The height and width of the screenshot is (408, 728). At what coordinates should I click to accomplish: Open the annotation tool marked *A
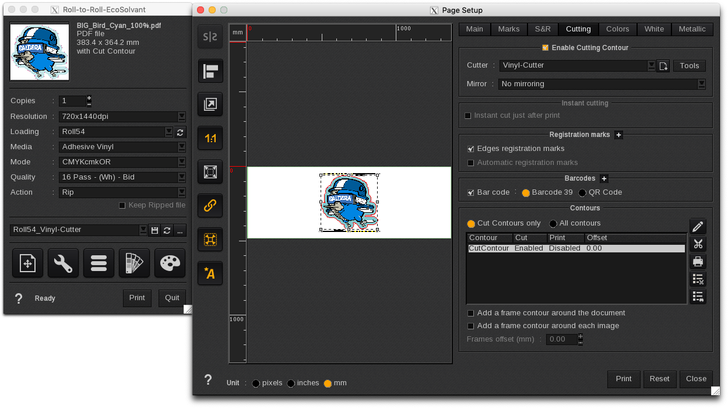(x=210, y=273)
